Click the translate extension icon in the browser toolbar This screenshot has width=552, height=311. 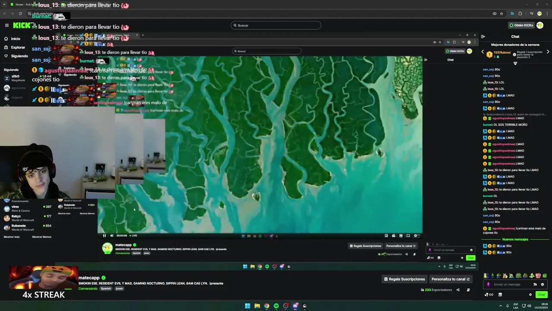click(512, 13)
